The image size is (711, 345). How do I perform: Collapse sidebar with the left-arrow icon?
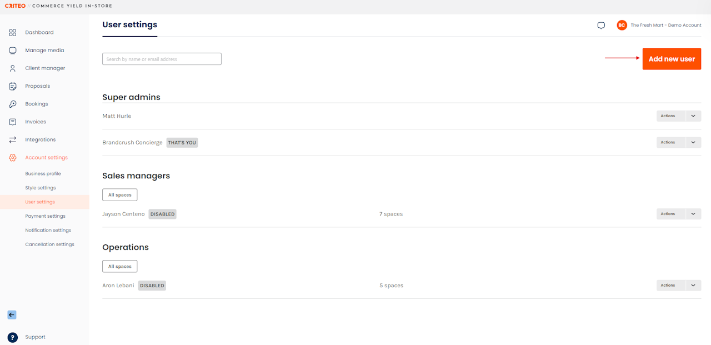click(12, 315)
